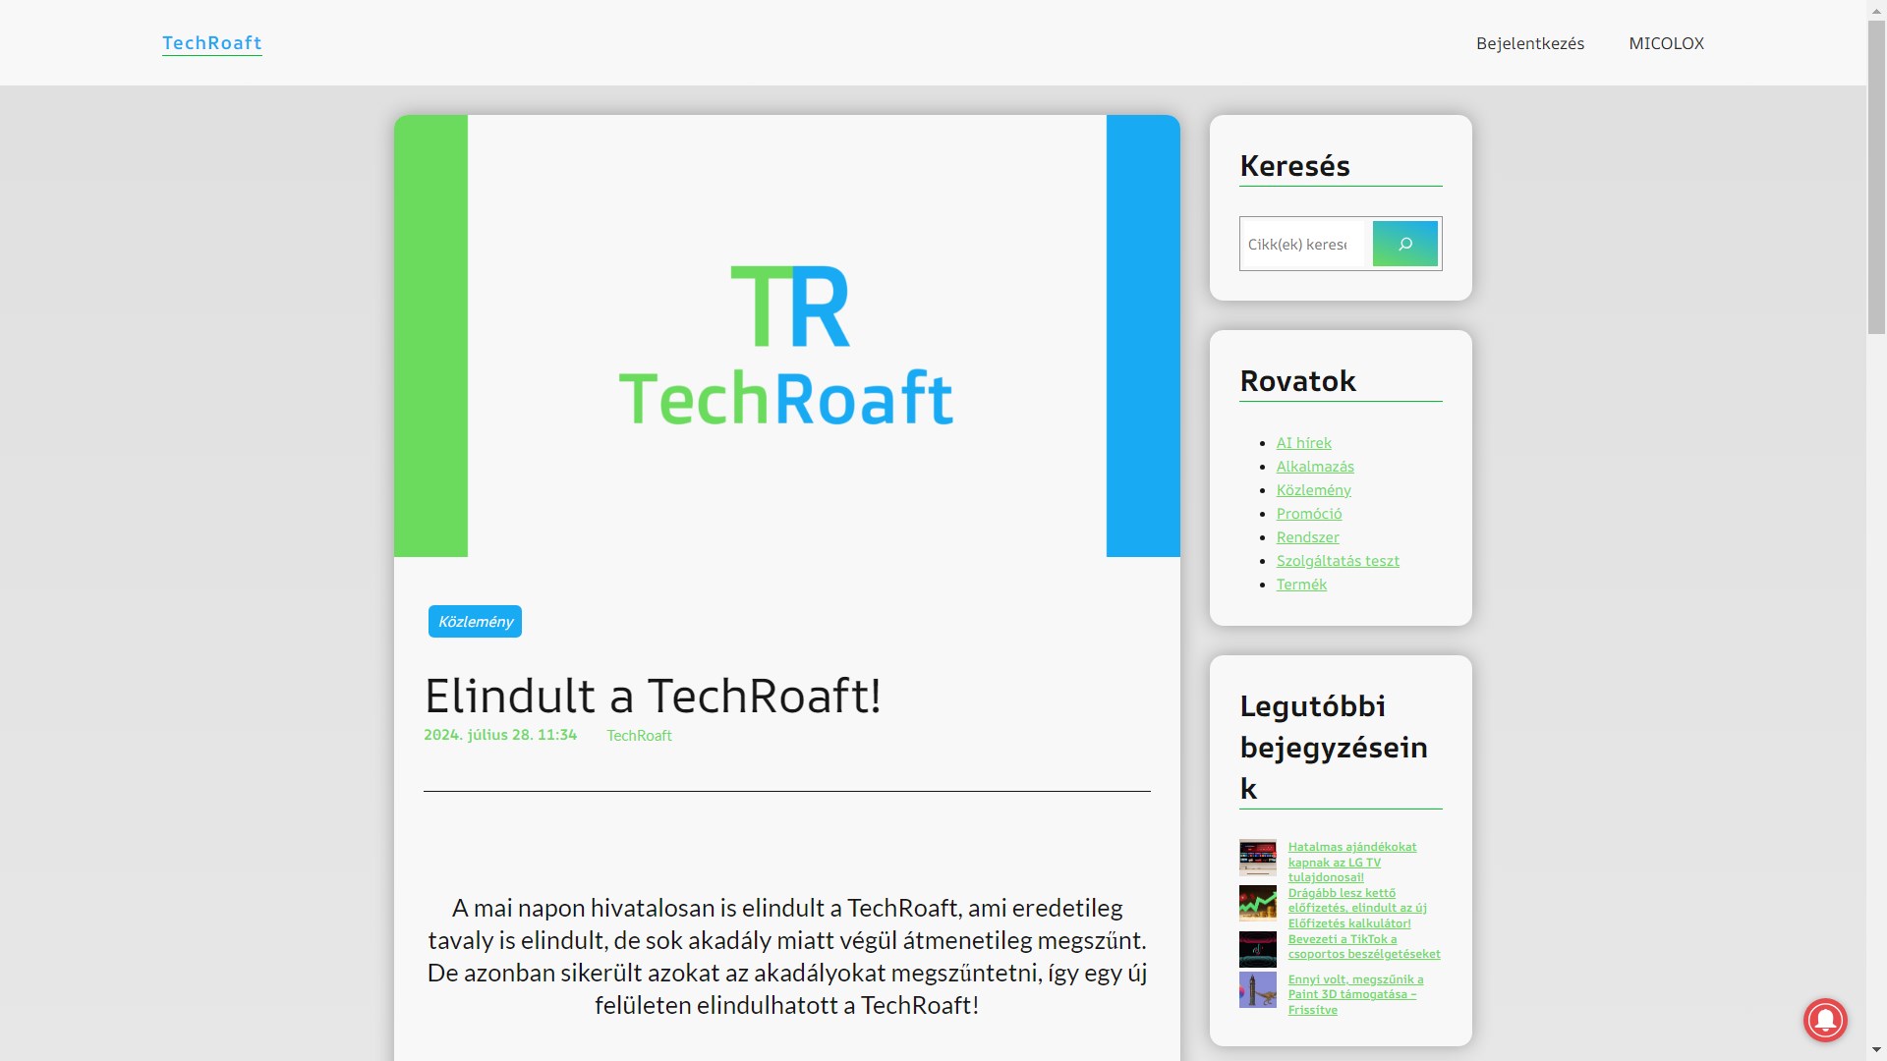Open the TikTok group chat post thumbnail
The image size is (1887, 1061).
point(1257,949)
